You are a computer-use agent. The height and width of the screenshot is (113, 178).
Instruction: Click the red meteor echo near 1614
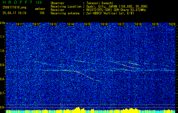[80, 73]
